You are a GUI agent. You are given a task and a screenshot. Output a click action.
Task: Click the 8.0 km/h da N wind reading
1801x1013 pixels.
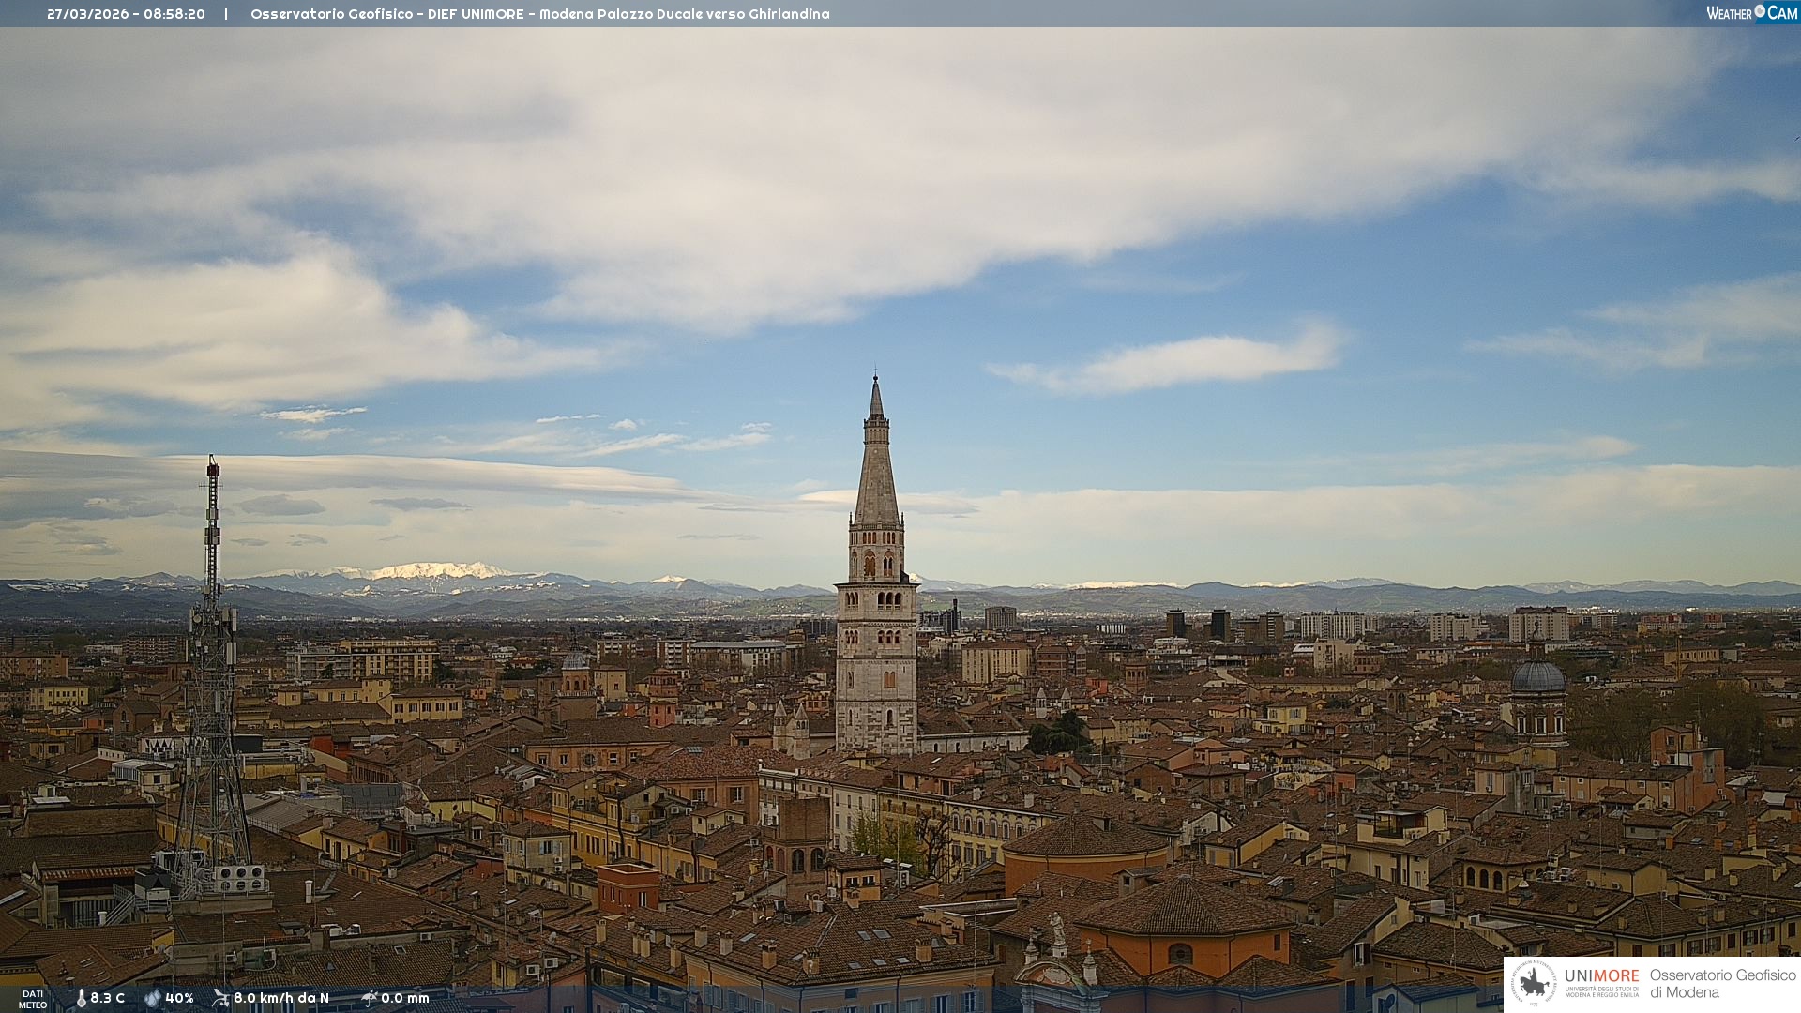pyautogui.click(x=281, y=998)
